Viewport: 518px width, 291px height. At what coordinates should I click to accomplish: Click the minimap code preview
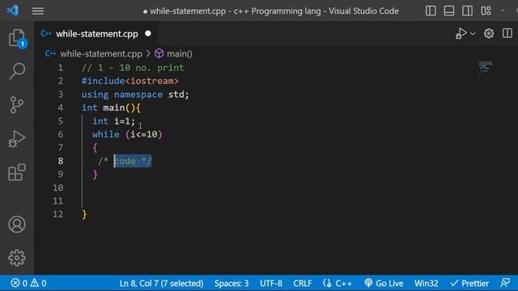click(485, 68)
